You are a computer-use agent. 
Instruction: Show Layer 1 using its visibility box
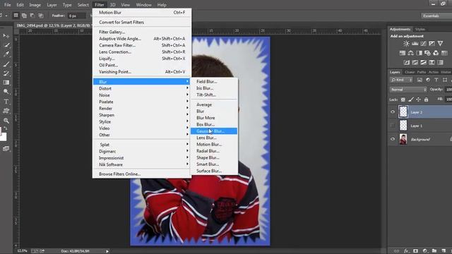pos(393,126)
